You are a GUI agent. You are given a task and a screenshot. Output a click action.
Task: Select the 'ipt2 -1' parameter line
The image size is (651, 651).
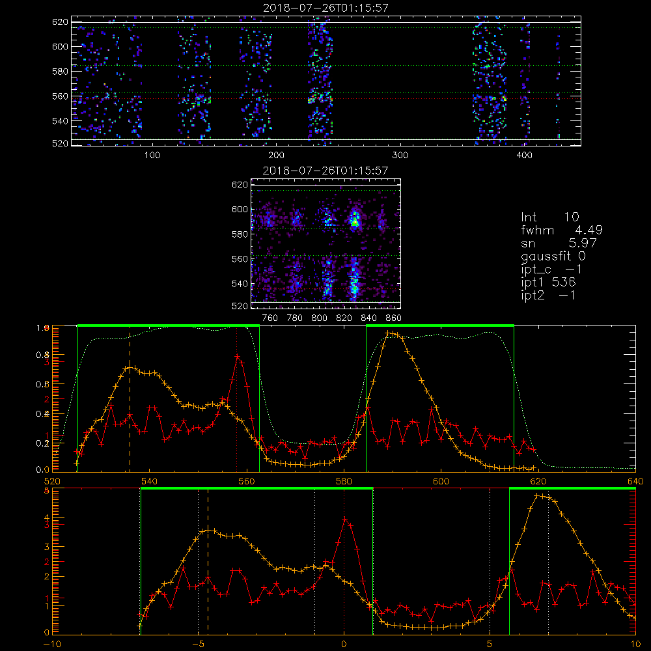(x=548, y=295)
